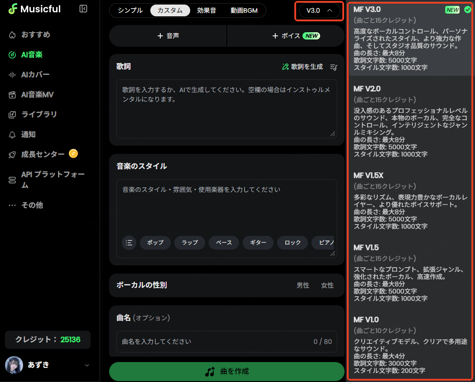Choose the MF V1.5 model

(411, 273)
